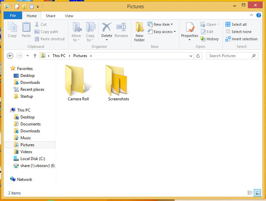
Task: Expand the quick access toolbar customize dropdown
Action: [x=37, y=6]
